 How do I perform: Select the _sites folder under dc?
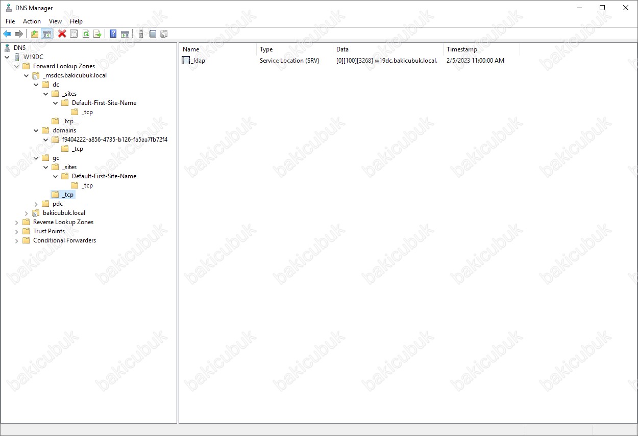69,94
